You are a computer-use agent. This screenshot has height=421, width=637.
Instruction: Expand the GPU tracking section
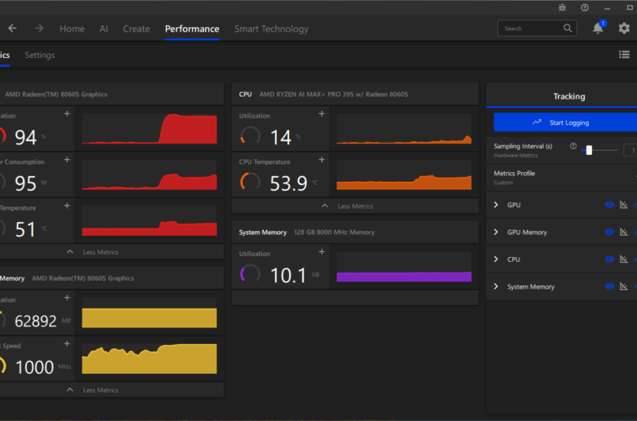click(496, 205)
